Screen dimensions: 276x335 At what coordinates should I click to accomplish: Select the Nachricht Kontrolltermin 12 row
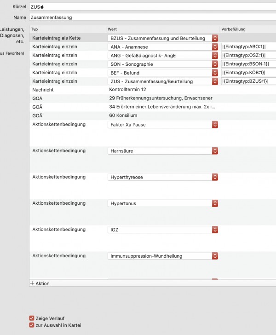point(153,90)
